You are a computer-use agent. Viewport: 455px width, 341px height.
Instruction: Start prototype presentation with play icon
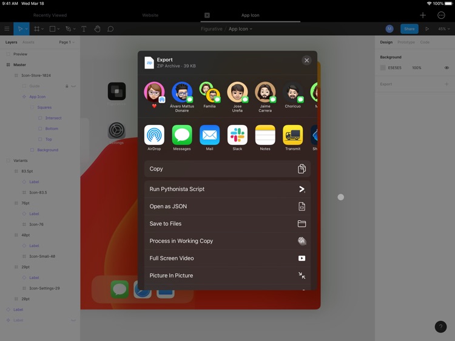pos(427,29)
